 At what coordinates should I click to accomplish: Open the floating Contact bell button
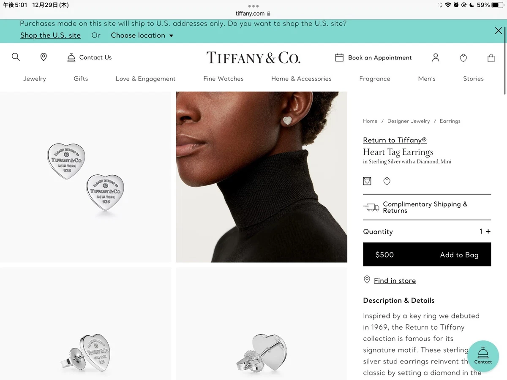point(483,356)
